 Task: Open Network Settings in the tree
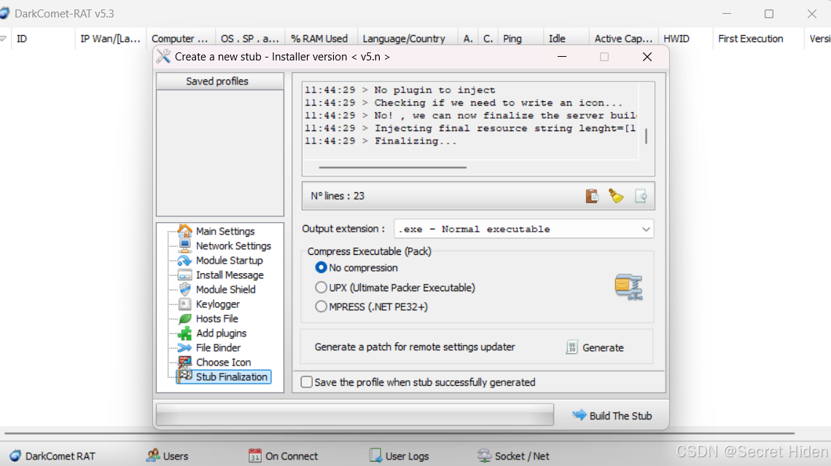pyautogui.click(x=233, y=245)
